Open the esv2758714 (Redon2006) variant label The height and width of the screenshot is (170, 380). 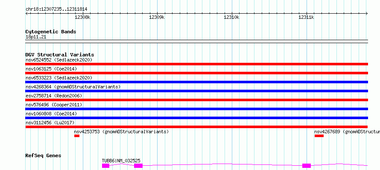(54, 96)
